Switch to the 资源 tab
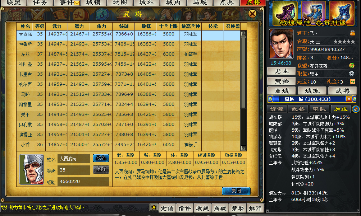361x216 pixels. [x=277, y=109]
